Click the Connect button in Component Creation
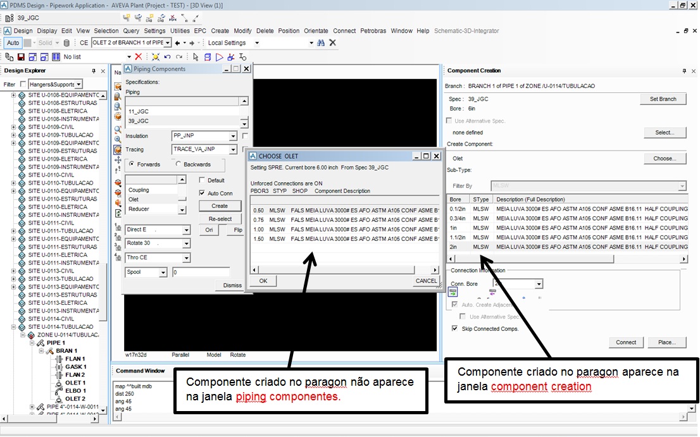 pyautogui.click(x=626, y=343)
